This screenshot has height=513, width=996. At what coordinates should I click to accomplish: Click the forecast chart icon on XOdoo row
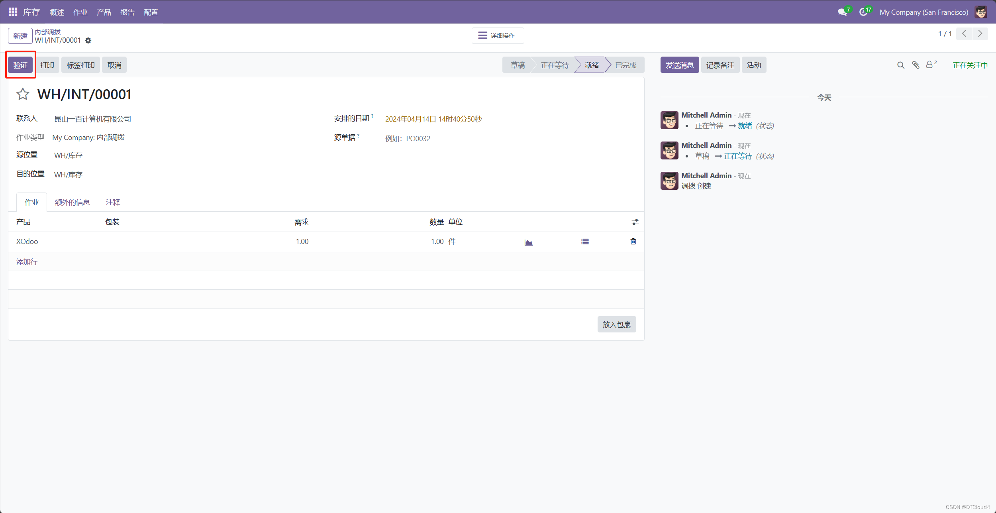click(528, 242)
